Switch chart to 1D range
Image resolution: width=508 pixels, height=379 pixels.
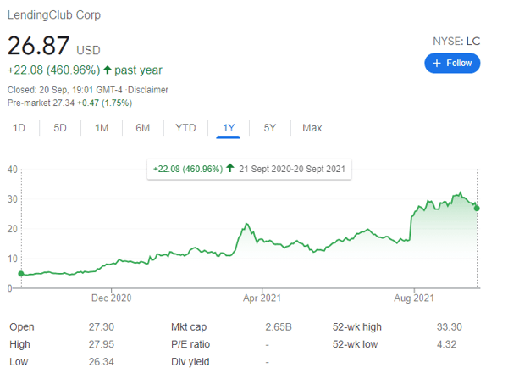pos(19,128)
